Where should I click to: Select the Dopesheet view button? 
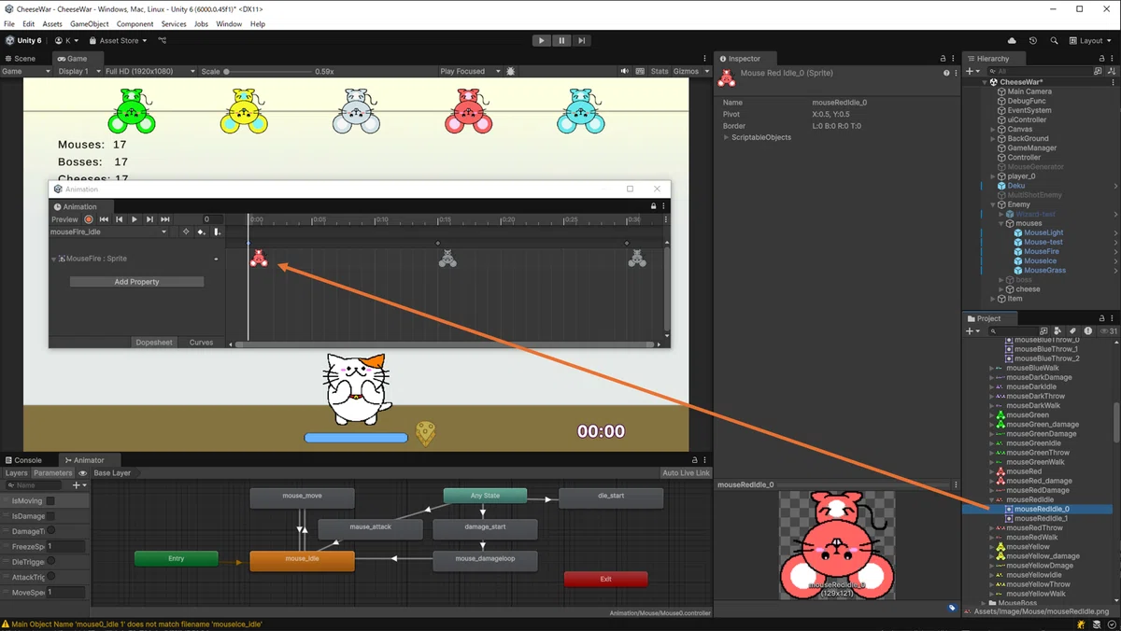(x=154, y=343)
